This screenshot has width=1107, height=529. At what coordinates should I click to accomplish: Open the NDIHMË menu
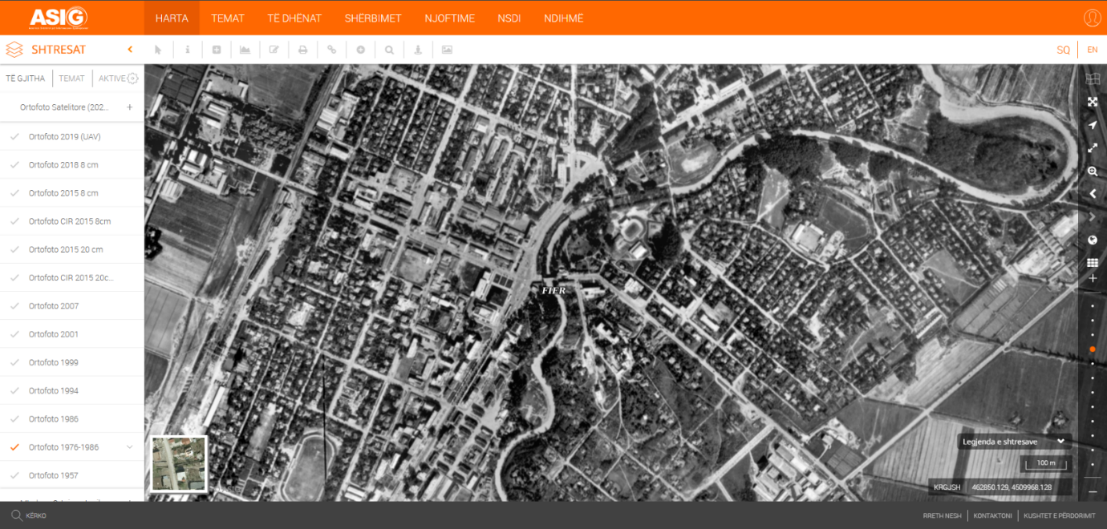pos(564,18)
